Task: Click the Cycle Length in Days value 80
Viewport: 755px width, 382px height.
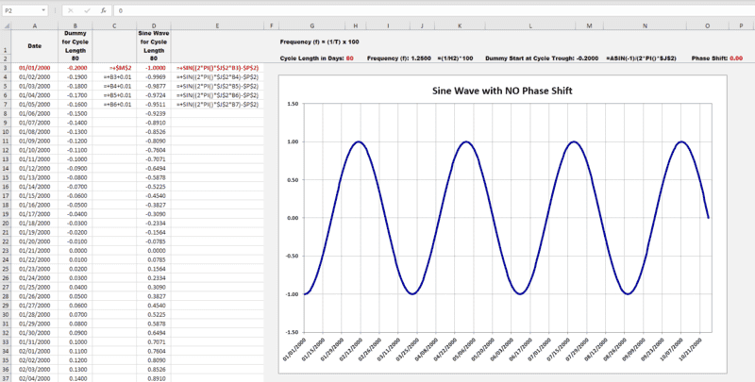Action: point(350,58)
